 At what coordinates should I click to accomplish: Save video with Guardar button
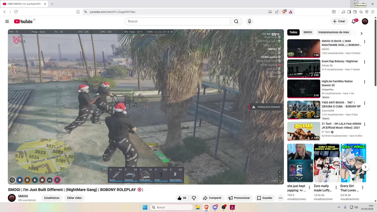[x=264, y=198]
